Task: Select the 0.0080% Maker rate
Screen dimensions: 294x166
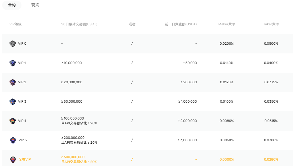Action: point(226,121)
